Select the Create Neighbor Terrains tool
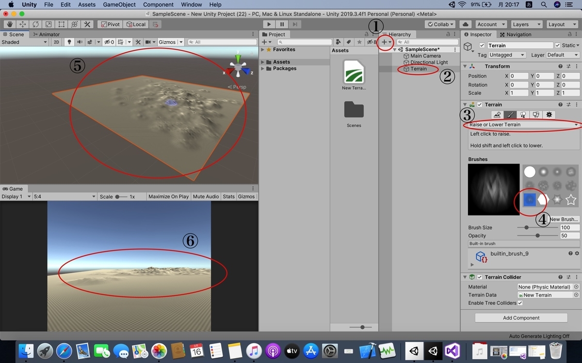 tap(496, 115)
